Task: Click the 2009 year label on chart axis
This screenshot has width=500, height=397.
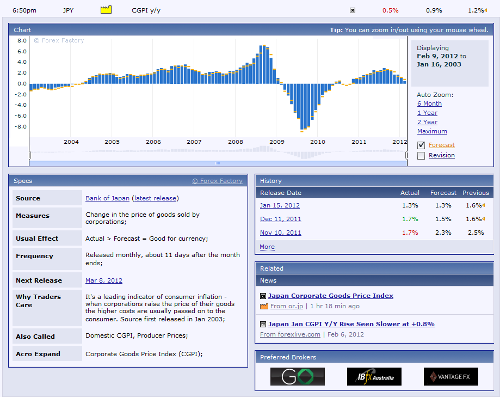Action: tap(277, 142)
